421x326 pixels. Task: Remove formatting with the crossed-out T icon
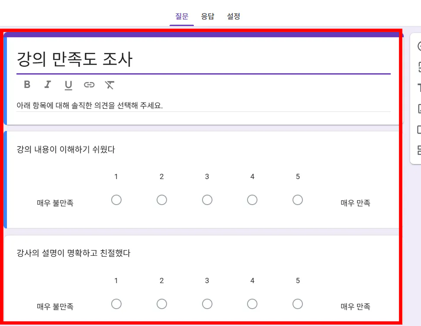click(109, 85)
